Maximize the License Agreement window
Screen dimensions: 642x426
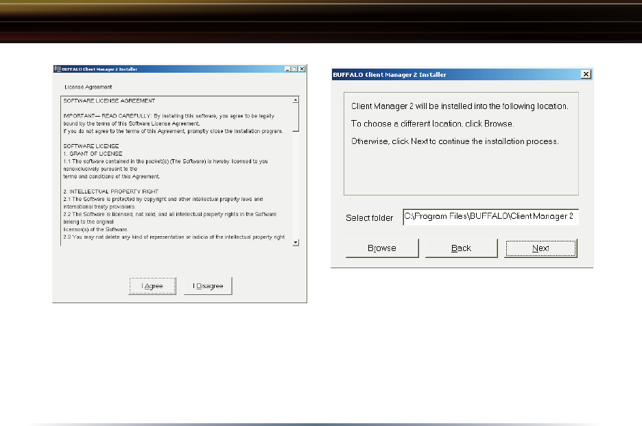click(294, 69)
